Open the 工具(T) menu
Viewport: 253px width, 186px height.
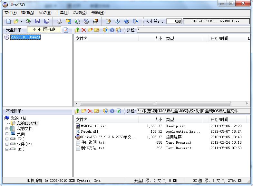tap(62, 13)
